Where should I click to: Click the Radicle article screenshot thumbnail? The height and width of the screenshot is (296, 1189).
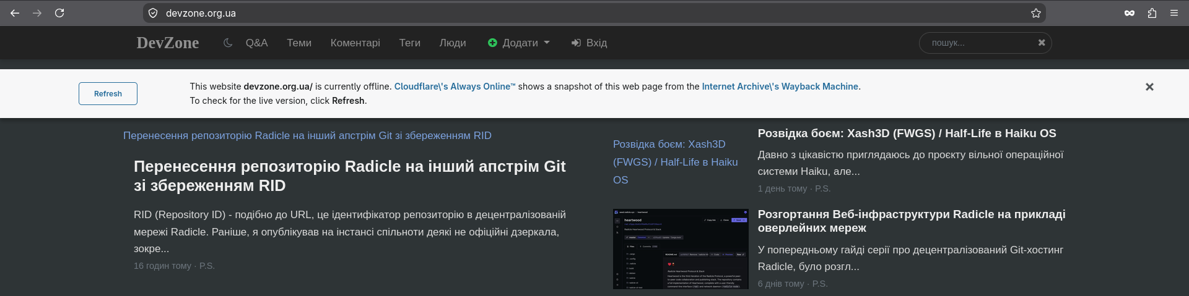tap(681, 249)
